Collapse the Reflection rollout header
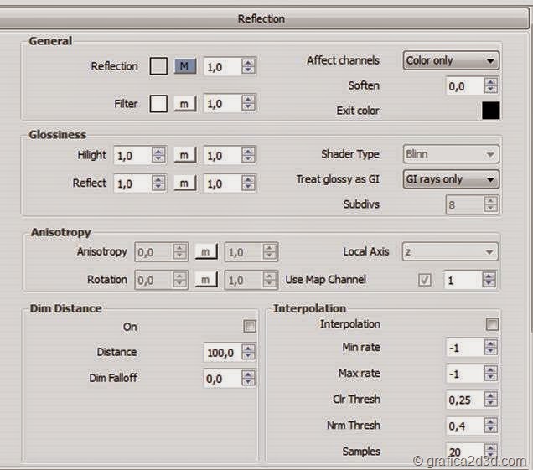The height and width of the screenshot is (470, 533). pos(261,18)
